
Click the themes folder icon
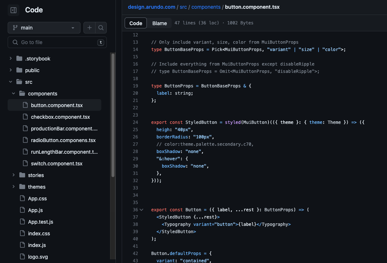click(x=22, y=187)
